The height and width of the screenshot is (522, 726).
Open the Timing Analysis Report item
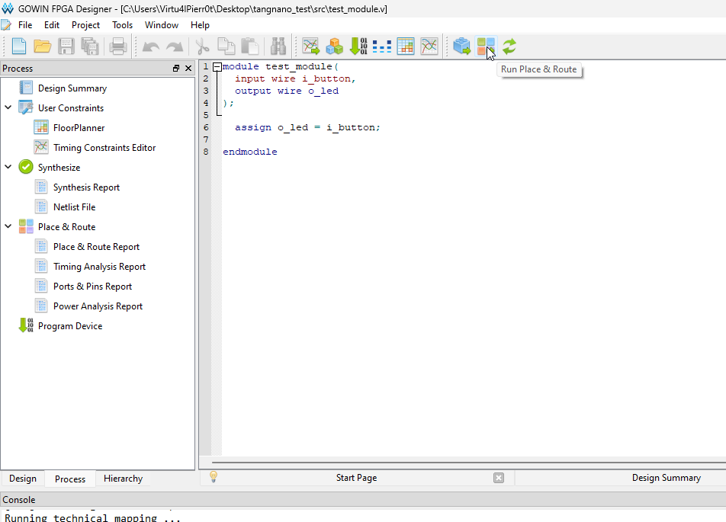coord(99,267)
